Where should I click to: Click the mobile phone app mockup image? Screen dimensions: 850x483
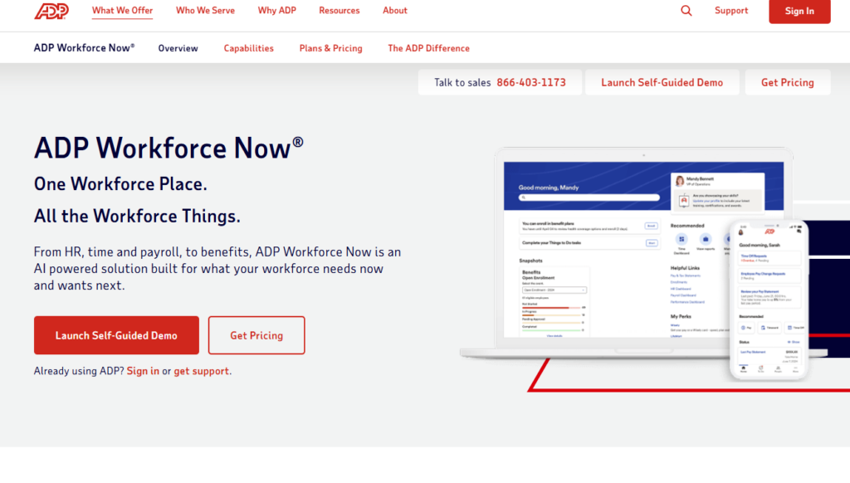click(769, 300)
